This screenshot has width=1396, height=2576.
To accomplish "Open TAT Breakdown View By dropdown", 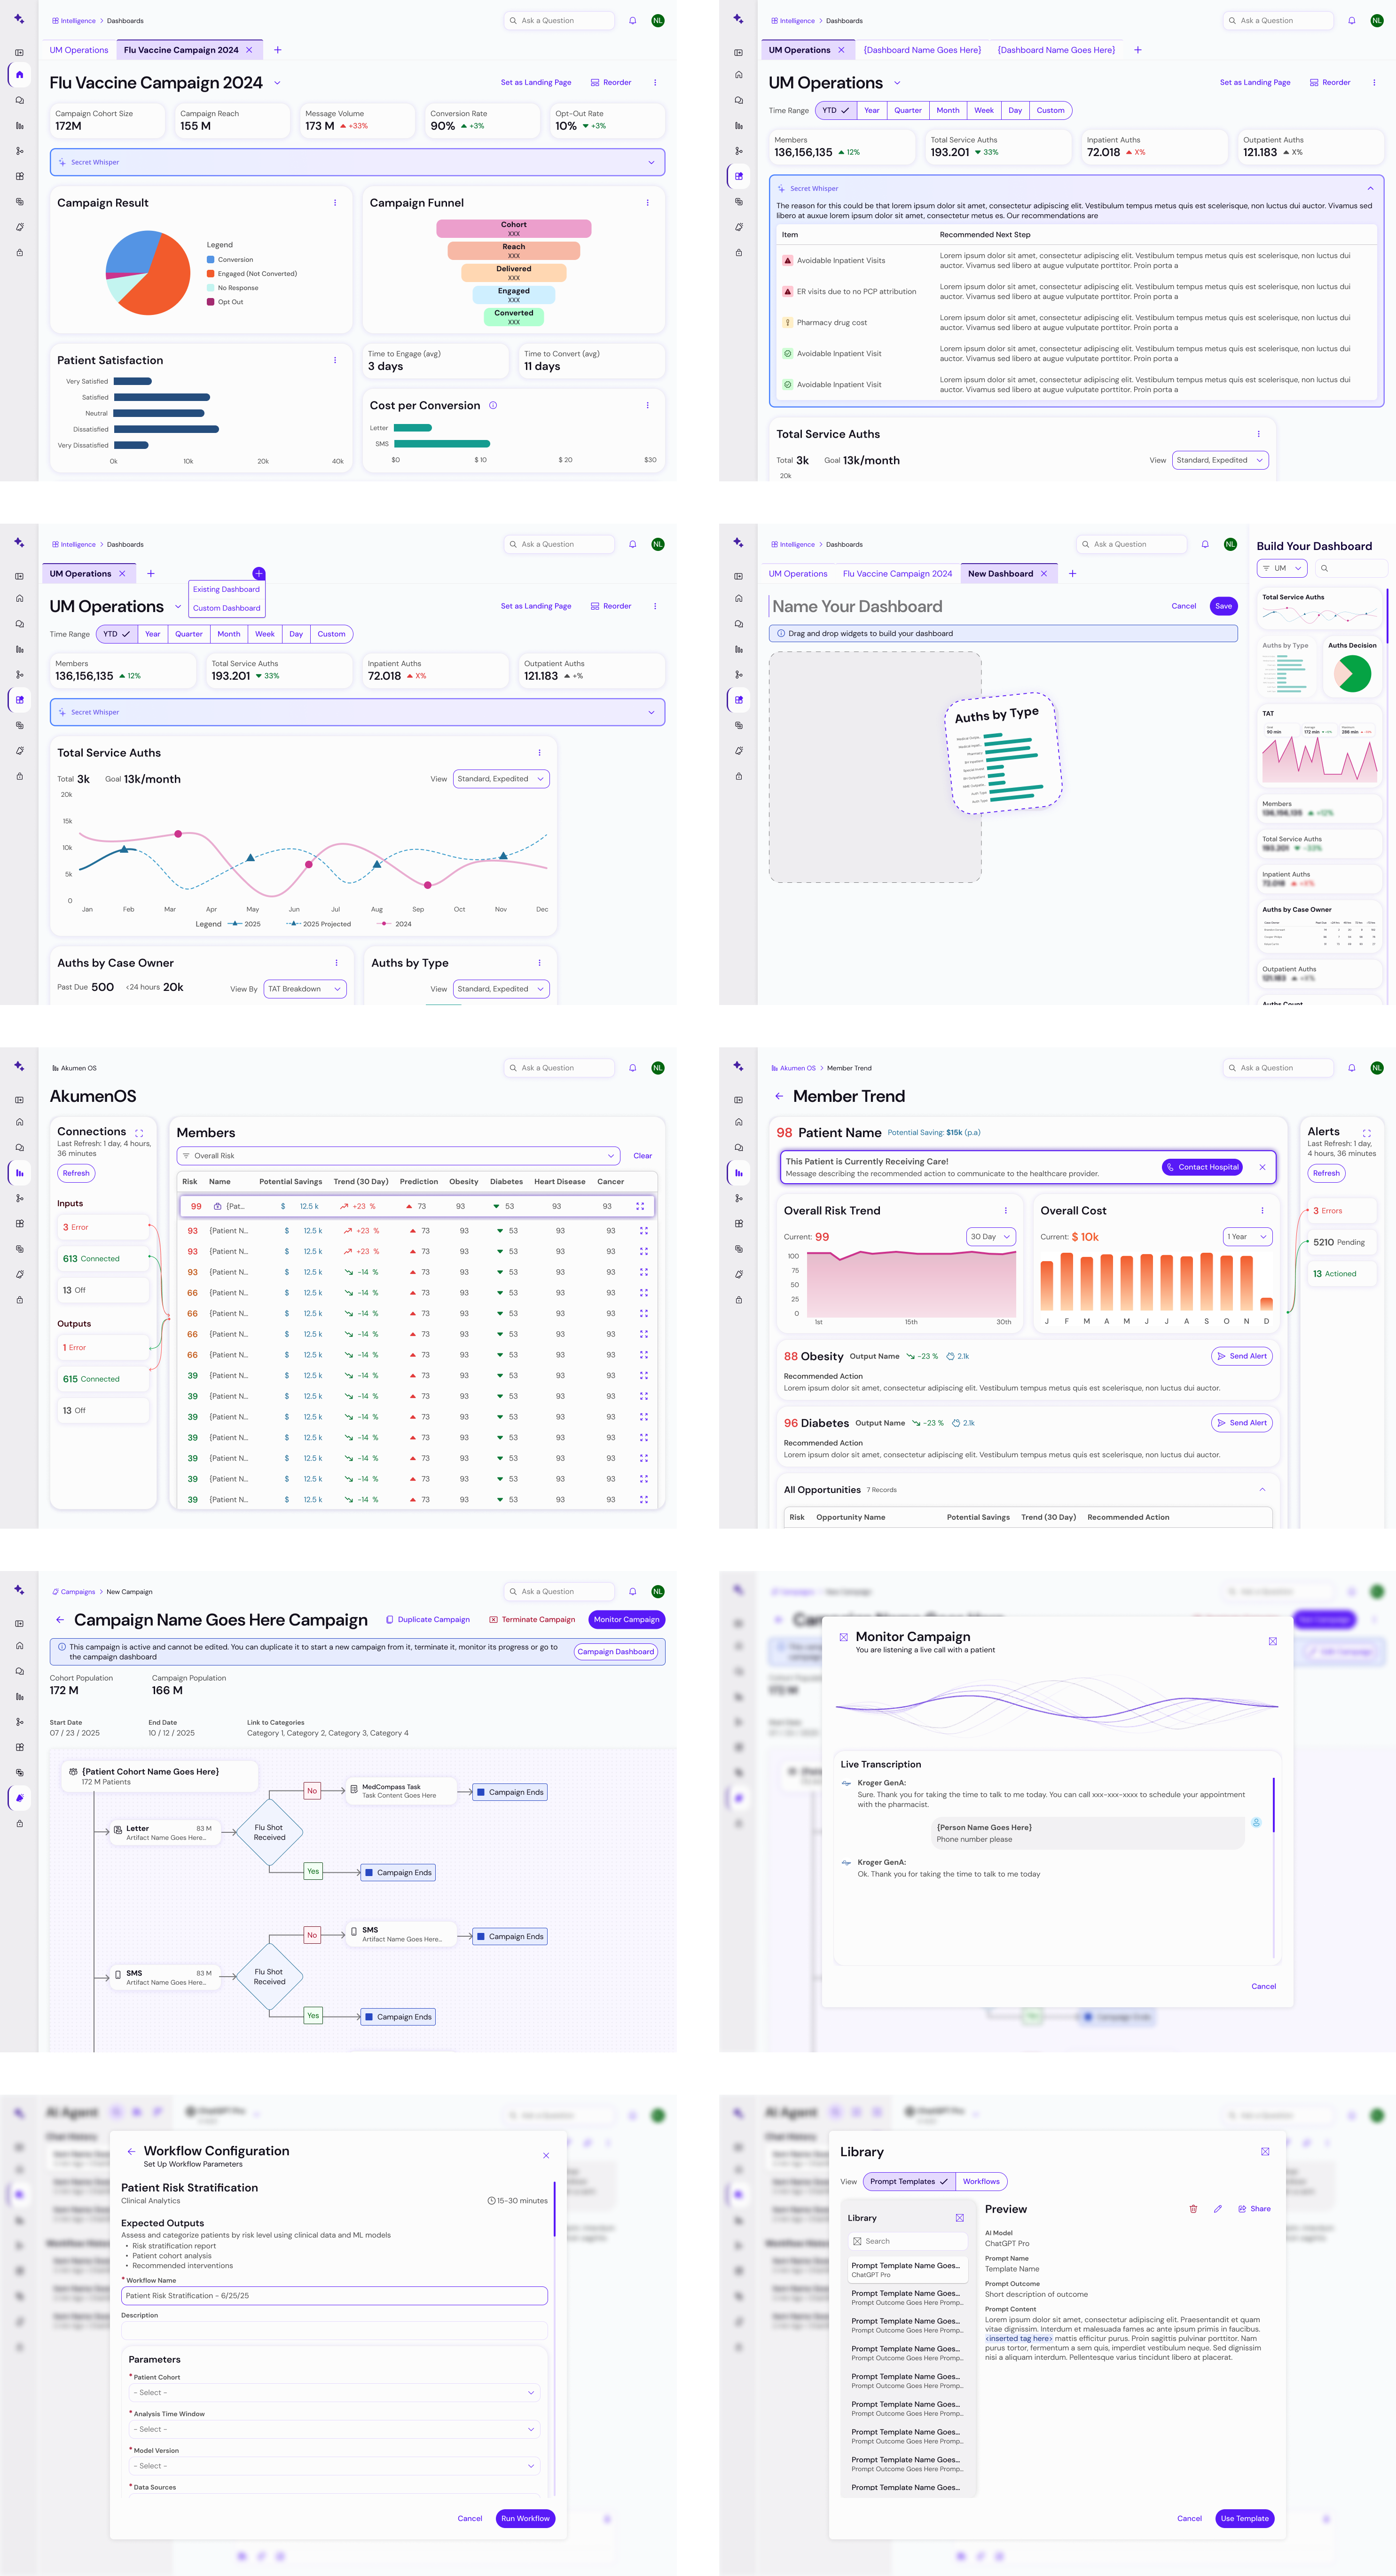I will tap(305, 989).
